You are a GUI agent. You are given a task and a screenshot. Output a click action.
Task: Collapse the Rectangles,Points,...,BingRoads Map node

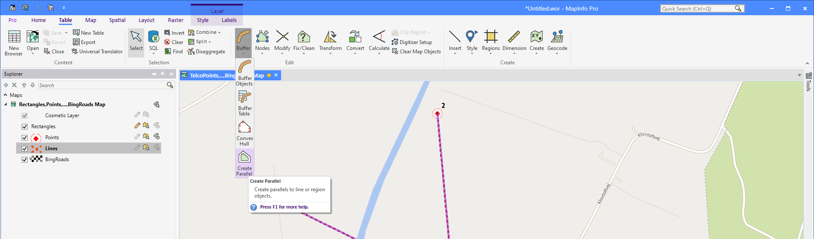click(x=6, y=104)
